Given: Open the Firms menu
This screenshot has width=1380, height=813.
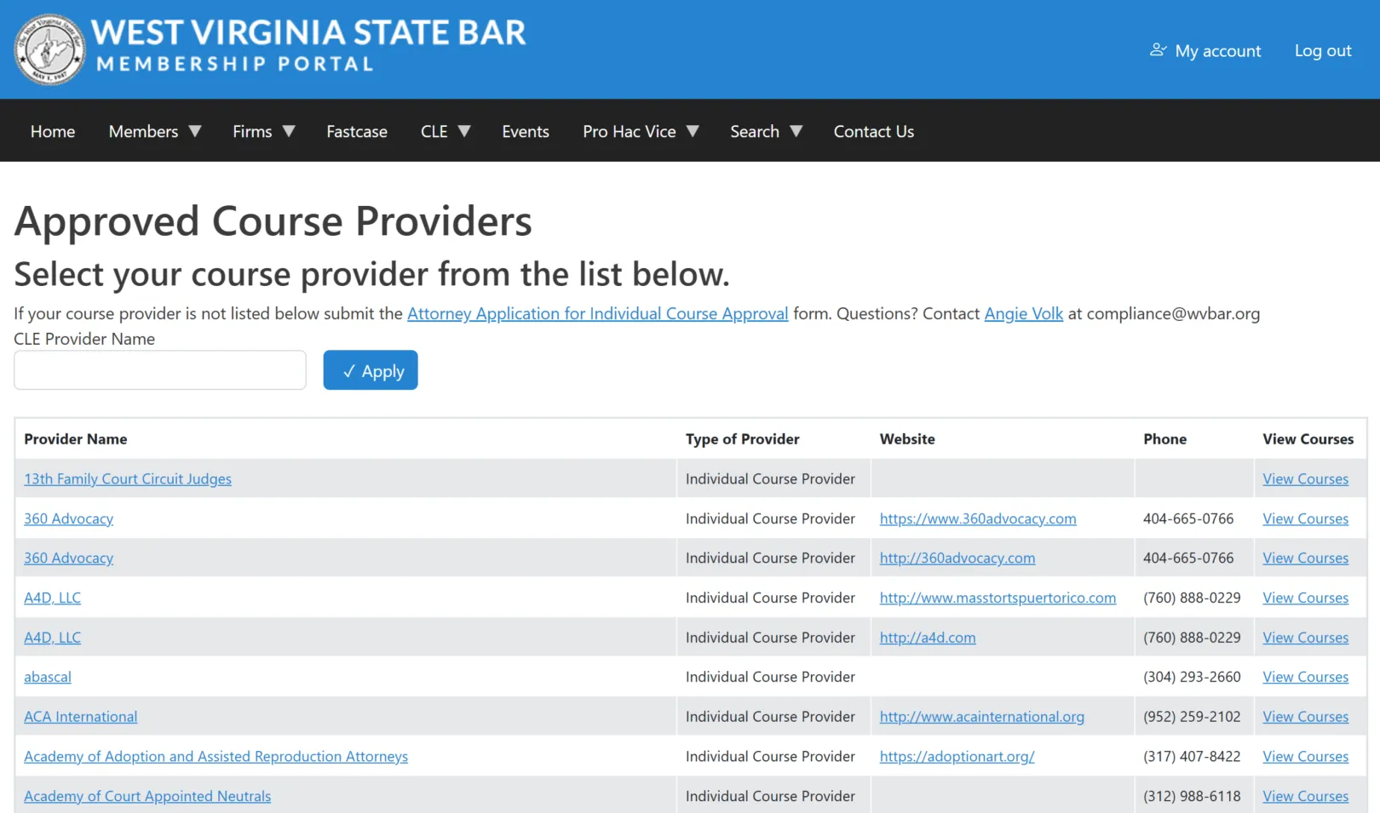Looking at the screenshot, I should (x=252, y=131).
